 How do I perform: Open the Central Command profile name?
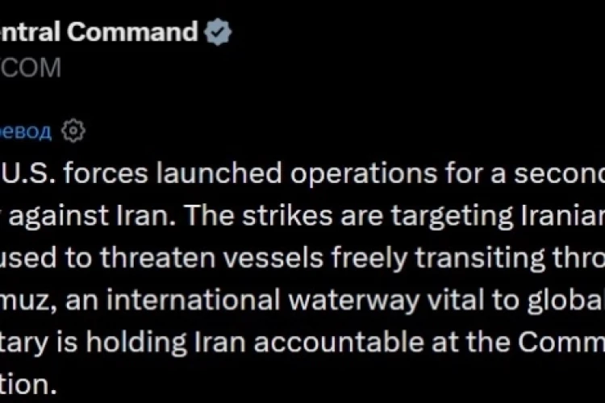tap(98, 31)
